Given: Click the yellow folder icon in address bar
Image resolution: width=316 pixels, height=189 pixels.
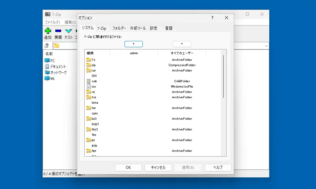Looking at the screenshot, I should [57, 46].
